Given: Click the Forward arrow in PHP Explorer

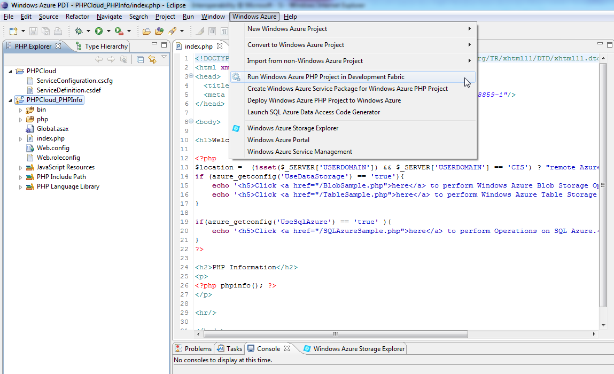Looking at the screenshot, I should pyautogui.click(x=111, y=59).
